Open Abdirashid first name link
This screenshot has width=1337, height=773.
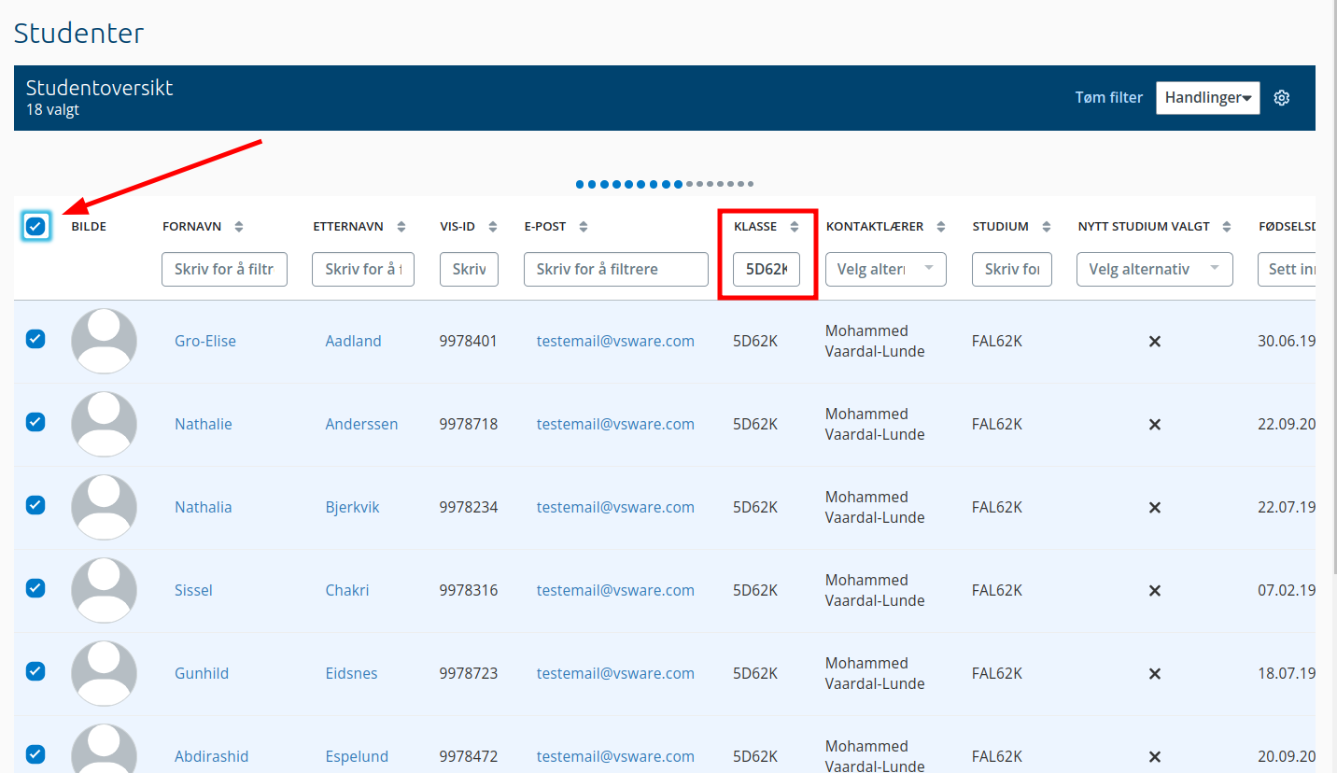(212, 756)
